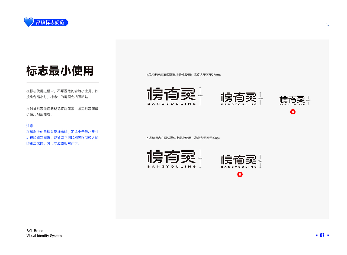Screen dimensions: 347x255
Task: Click the page number 07 button
Action: (x=322, y=235)
